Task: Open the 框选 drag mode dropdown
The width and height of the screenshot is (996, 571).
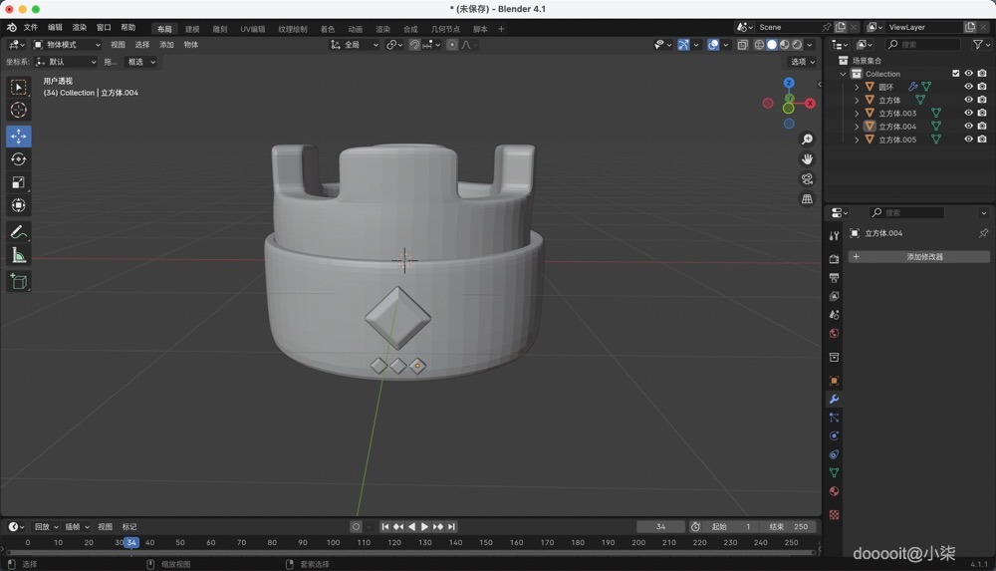Action: click(141, 62)
